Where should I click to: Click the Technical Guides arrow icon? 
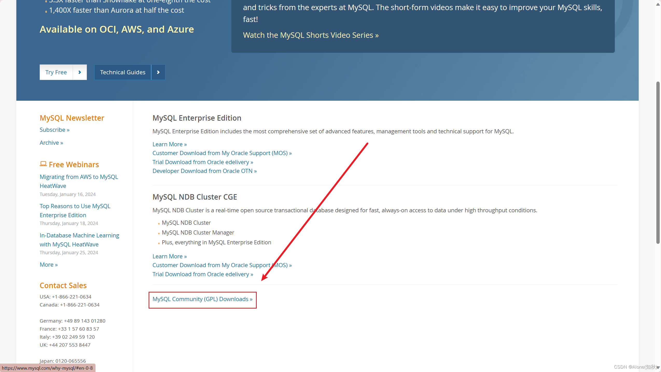click(158, 72)
